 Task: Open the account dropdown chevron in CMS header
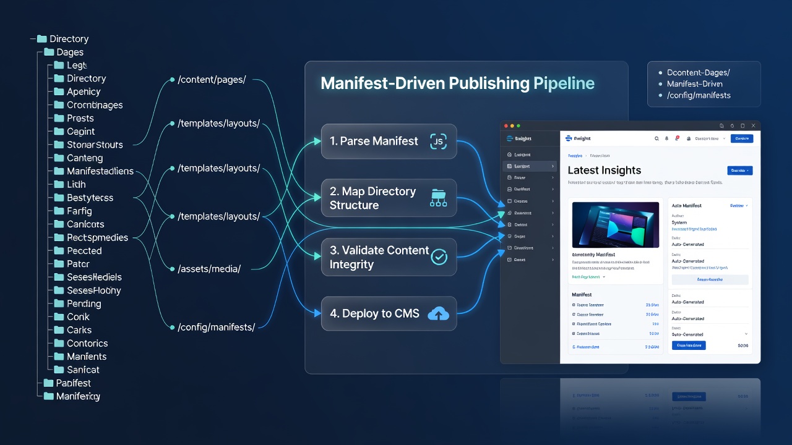click(x=724, y=138)
